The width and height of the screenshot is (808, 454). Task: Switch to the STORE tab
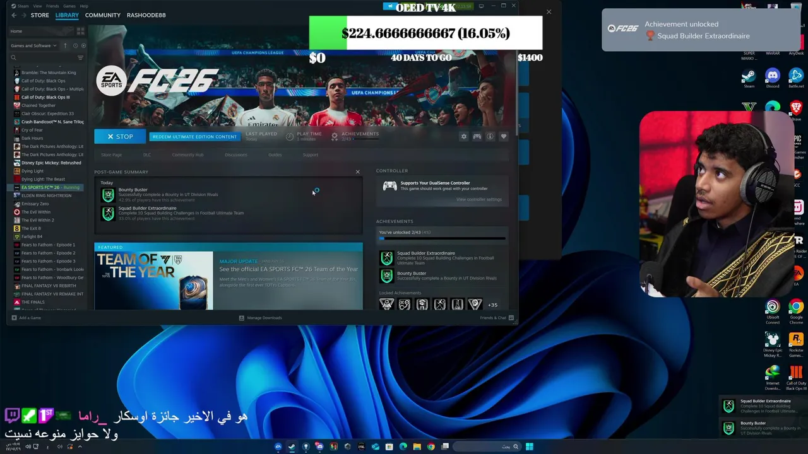pos(40,15)
